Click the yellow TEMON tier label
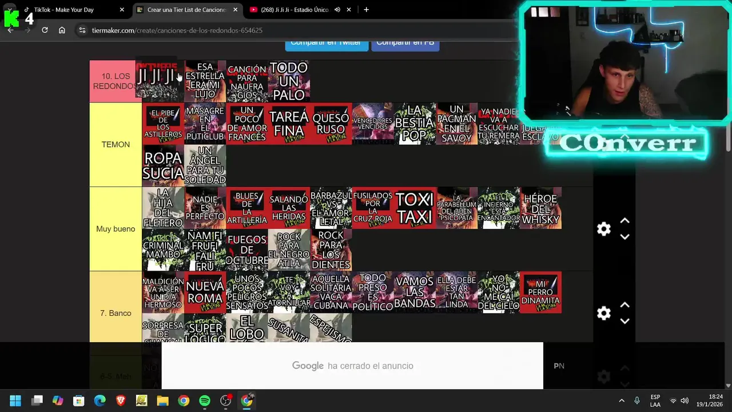The image size is (732, 412). pos(116,144)
